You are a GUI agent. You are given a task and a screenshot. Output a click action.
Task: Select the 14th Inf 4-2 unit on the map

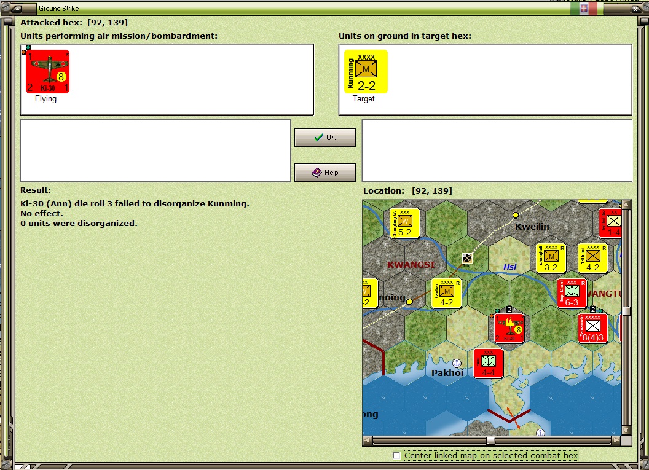(592, 259)
